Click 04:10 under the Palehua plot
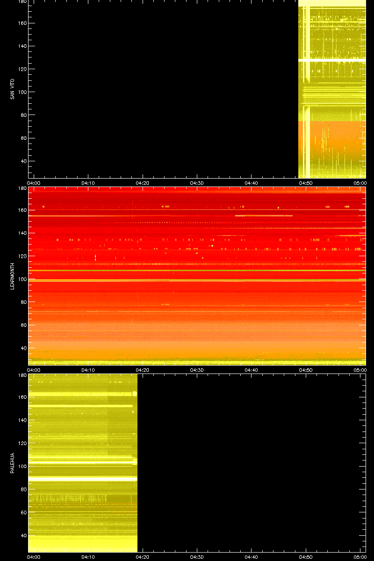374x561 pixels. [88, 557]
